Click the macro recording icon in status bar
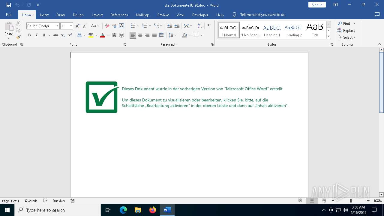The width and height of the screenshot is (384, 216). pyautogui.click(x=73, y=201)
